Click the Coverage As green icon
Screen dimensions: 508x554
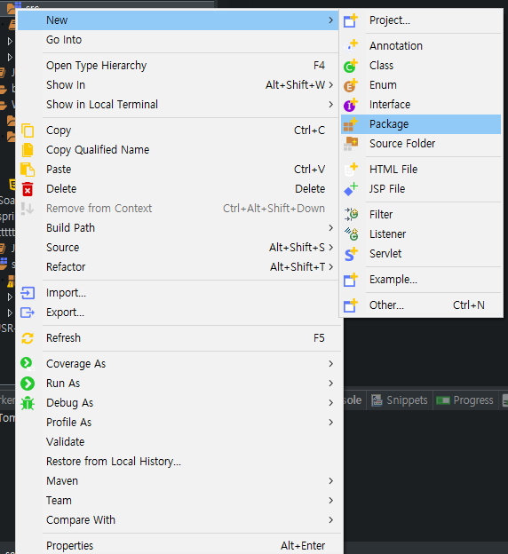click(28, 364)
